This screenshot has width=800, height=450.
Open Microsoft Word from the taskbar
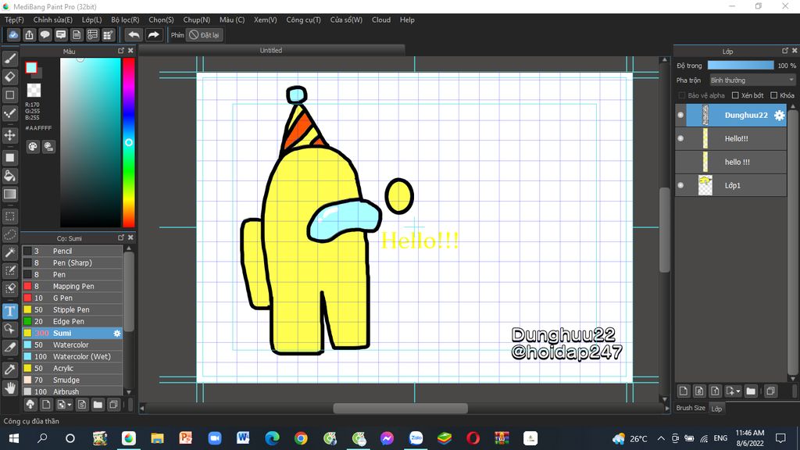pyautogui.click(x=243, y=438)
